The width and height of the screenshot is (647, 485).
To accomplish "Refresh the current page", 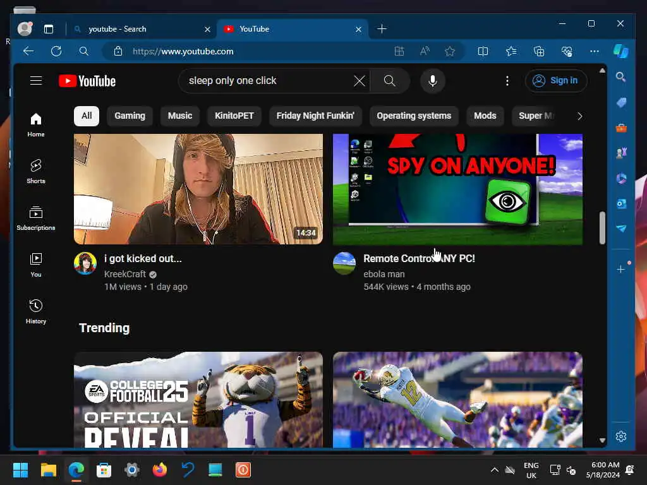I will tap(56, 51).
